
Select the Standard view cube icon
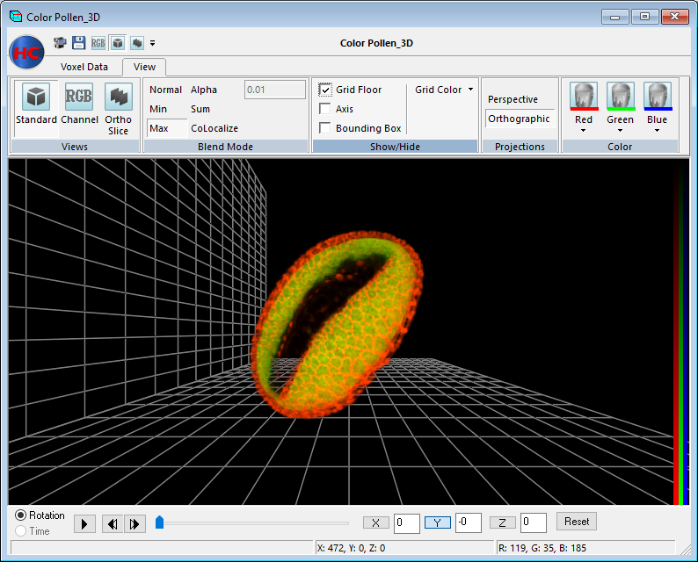(36, 97)
